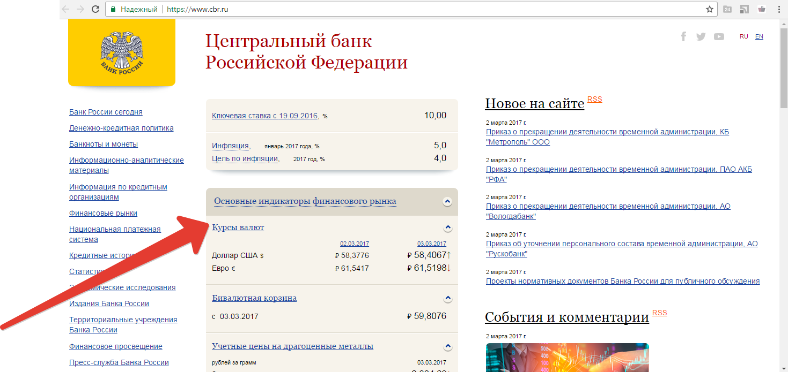This screenshot has width=788, height=372.
Task: Click 'Учетные цены на драгоценные металлы' link
Action: coord(292,346)
